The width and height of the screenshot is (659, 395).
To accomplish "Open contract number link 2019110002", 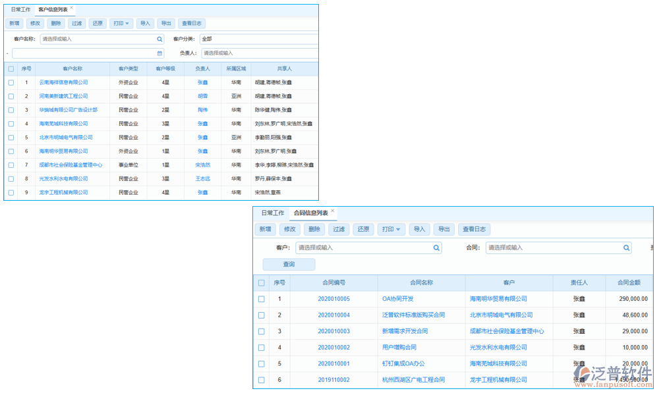I will pyautogui.click(x=333, y=380).
